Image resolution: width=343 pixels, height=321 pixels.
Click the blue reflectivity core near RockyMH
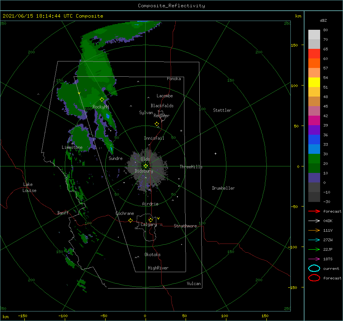[107, 116]
